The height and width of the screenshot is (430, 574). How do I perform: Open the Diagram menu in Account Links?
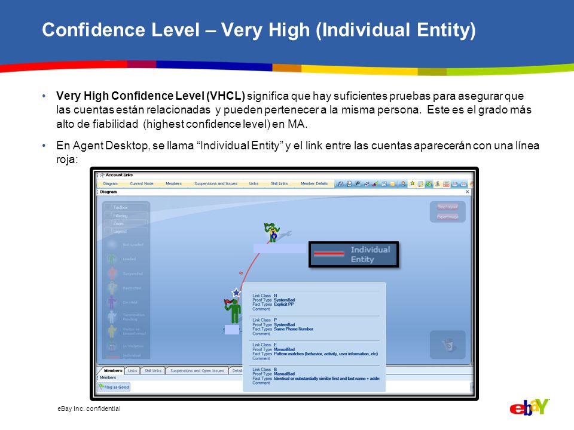(110, 183)
